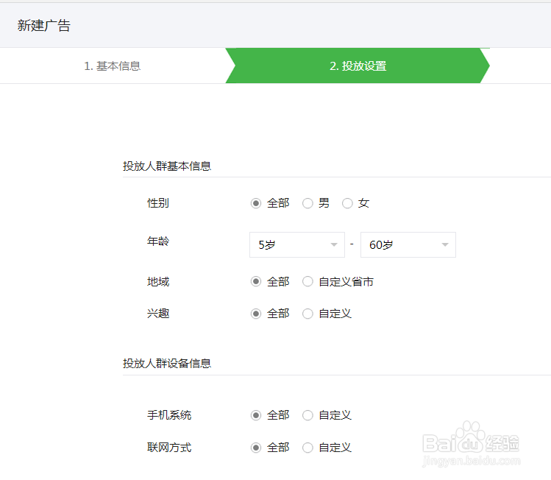Select 全部 radio for 手机系统
Viewport: 551px width, 480px height.
256,415
